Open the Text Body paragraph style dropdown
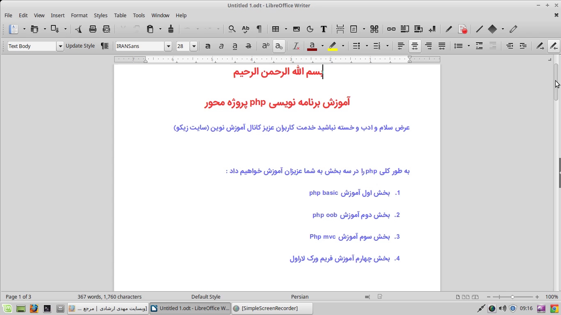Screen dimensions: 561x315 (x=60, y=46)
